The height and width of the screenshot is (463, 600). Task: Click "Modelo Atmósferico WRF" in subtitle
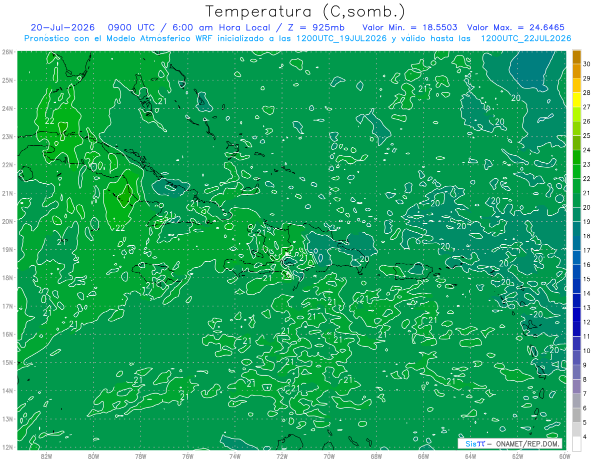coord(159,38)
